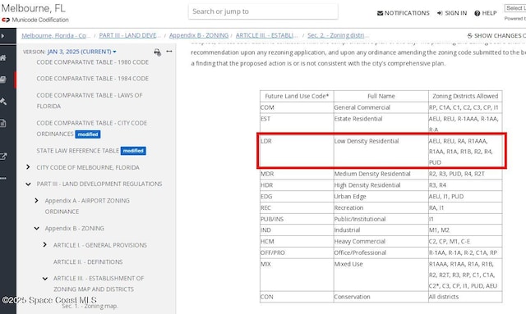Screen dimensions: 526x314
Task: Go to PART III - LAND DEVE... breadcrumb link
Action: pyautogui.click(x=130, y=35)
